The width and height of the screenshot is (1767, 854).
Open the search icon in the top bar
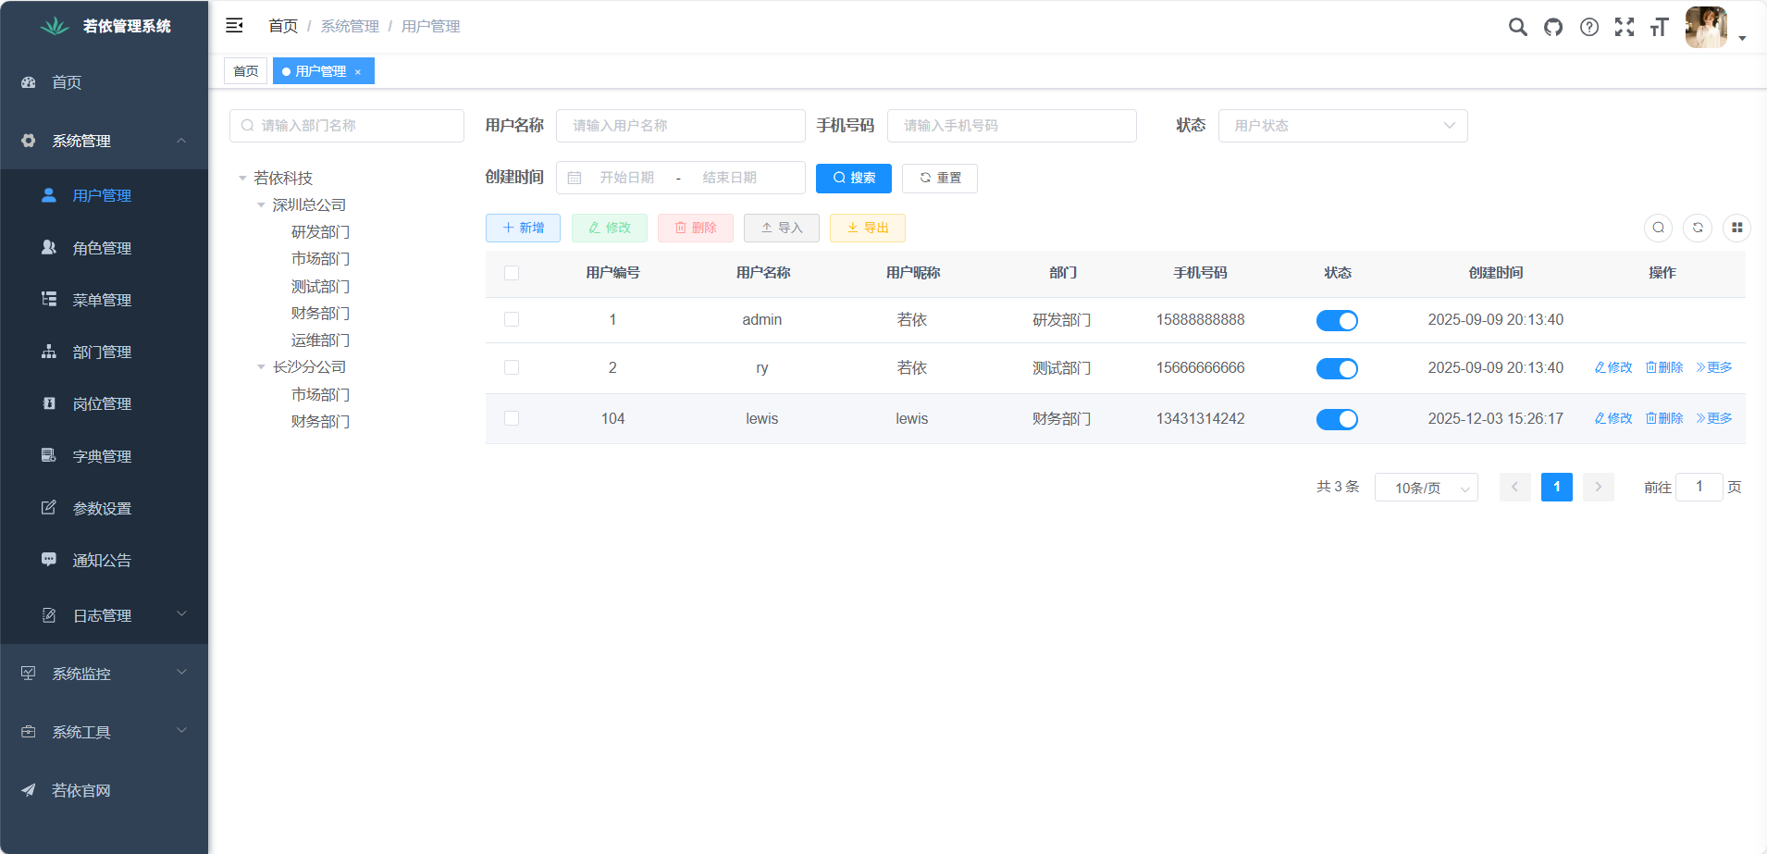pyautogui.click(x=1517, y=27)
